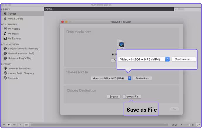This screenshot has width=202, height=130.
Task: Click the dropped media file icon
Action: click(121, 44)
